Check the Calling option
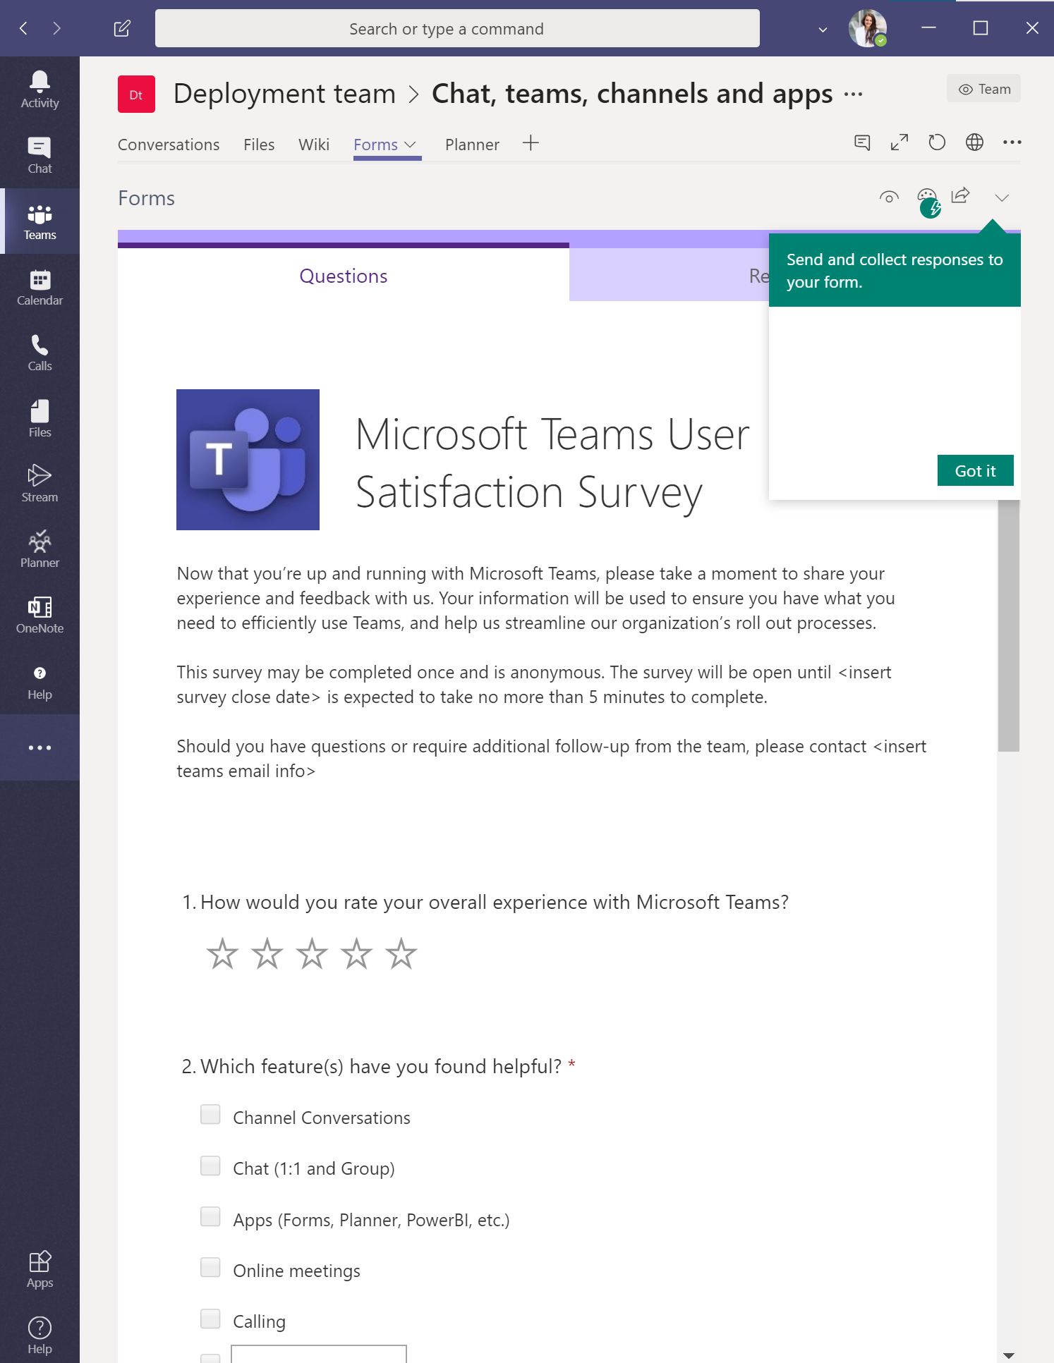This screenshot has height=1363, width=1054. [x=210, y=1319]
